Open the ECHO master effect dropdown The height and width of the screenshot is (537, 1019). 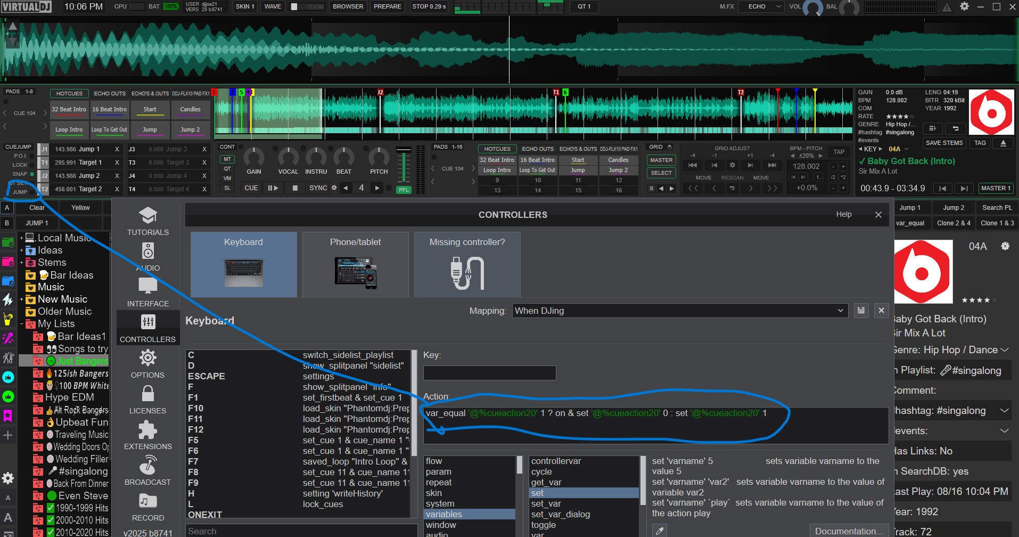(x=763, y=6)
